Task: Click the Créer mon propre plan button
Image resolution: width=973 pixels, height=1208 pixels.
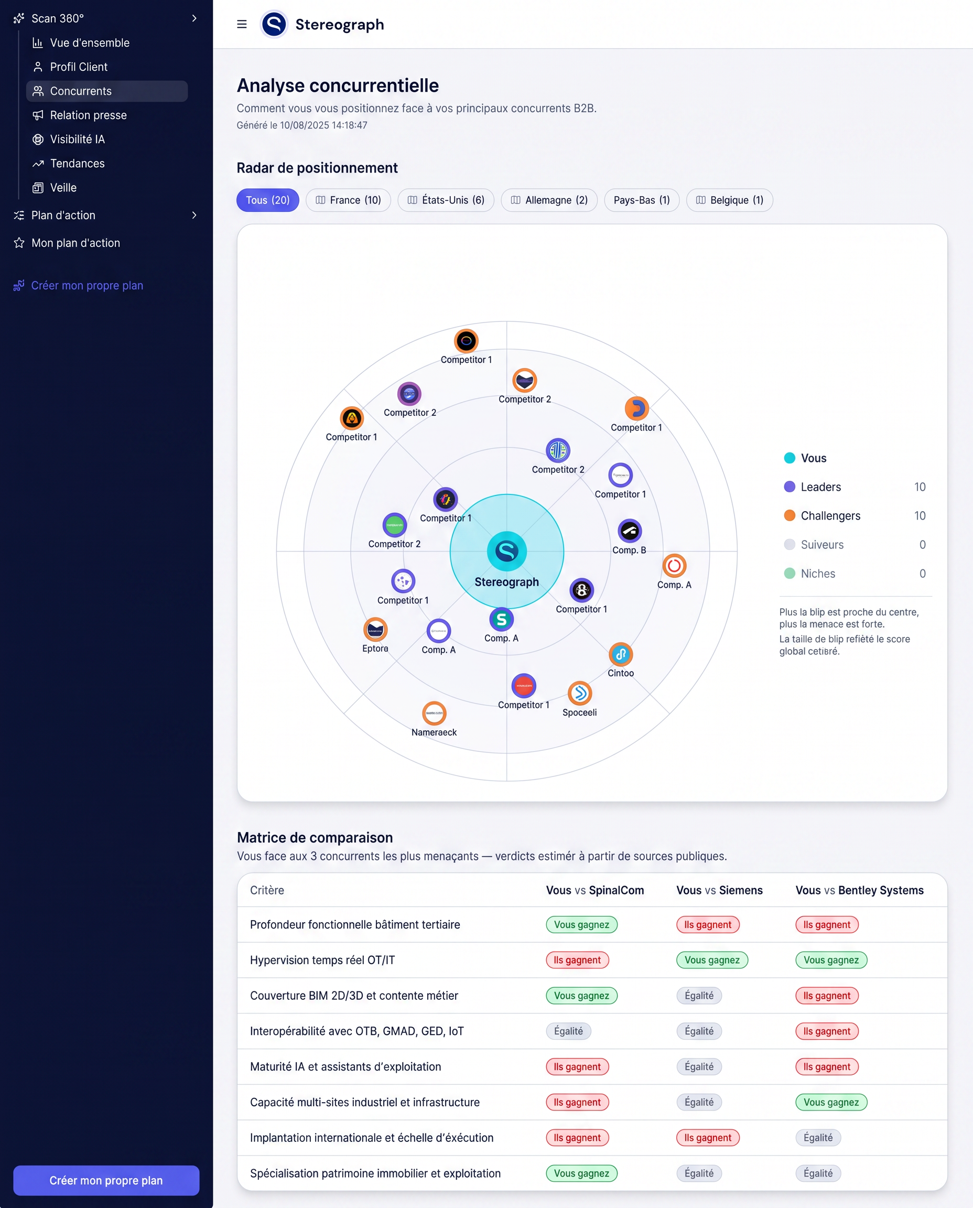Action: click(106, 1180)
